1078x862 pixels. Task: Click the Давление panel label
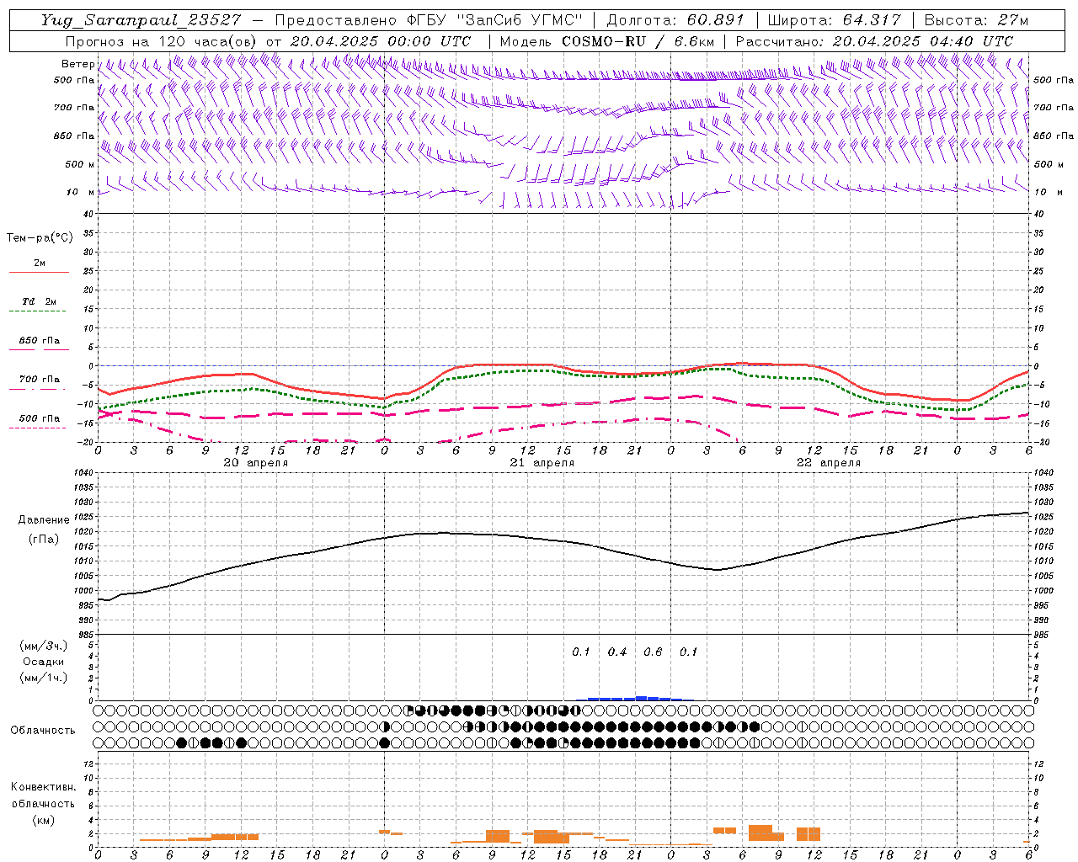click(x=44, y=520)
